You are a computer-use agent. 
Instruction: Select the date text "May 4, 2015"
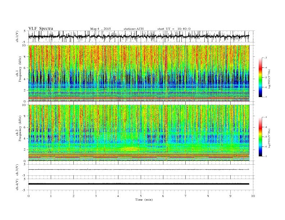tap(100, 29)
